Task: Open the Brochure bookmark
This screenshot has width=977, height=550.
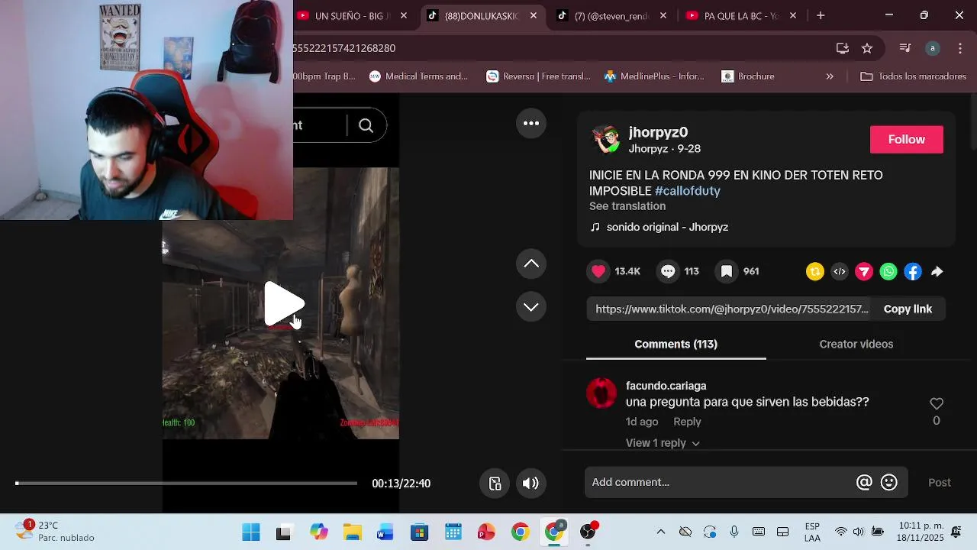Action: tap(748, 76)
